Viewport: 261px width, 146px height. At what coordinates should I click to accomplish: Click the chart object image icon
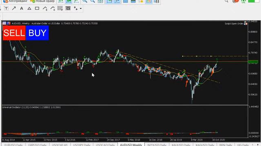(x=68, y=8)
